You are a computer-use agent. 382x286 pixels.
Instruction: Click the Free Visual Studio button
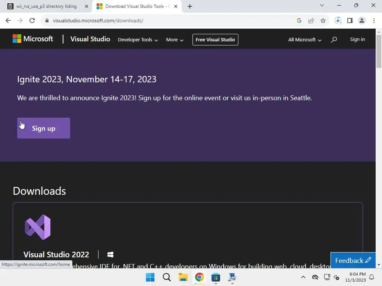click(215, 39)
